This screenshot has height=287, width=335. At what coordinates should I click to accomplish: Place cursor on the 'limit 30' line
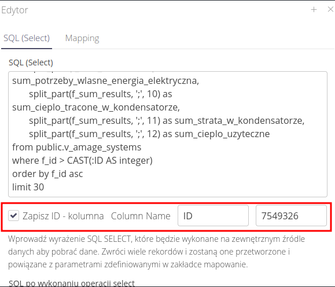tap(28, 187)
